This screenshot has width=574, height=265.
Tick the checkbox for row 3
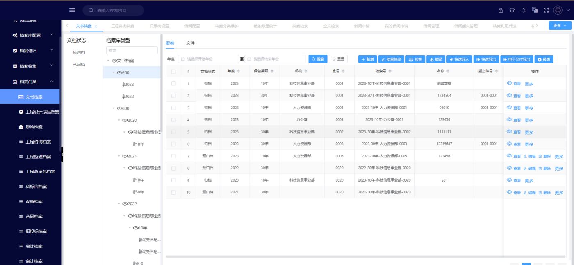coord(173,108)
